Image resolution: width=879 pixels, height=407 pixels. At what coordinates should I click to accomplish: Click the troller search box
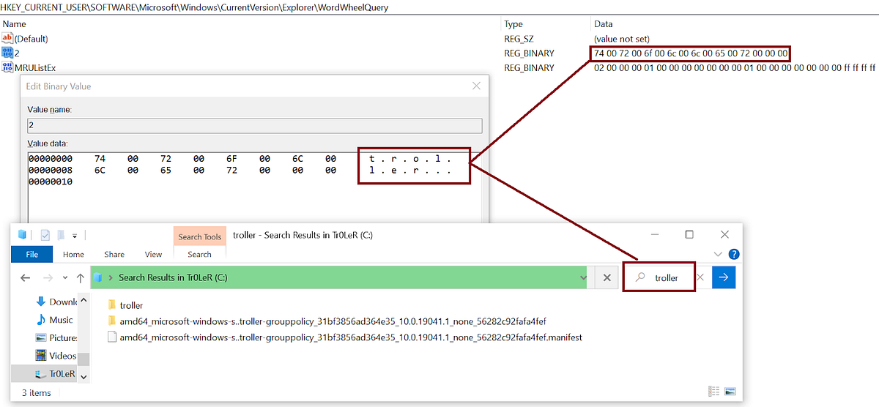pos(659,277)
